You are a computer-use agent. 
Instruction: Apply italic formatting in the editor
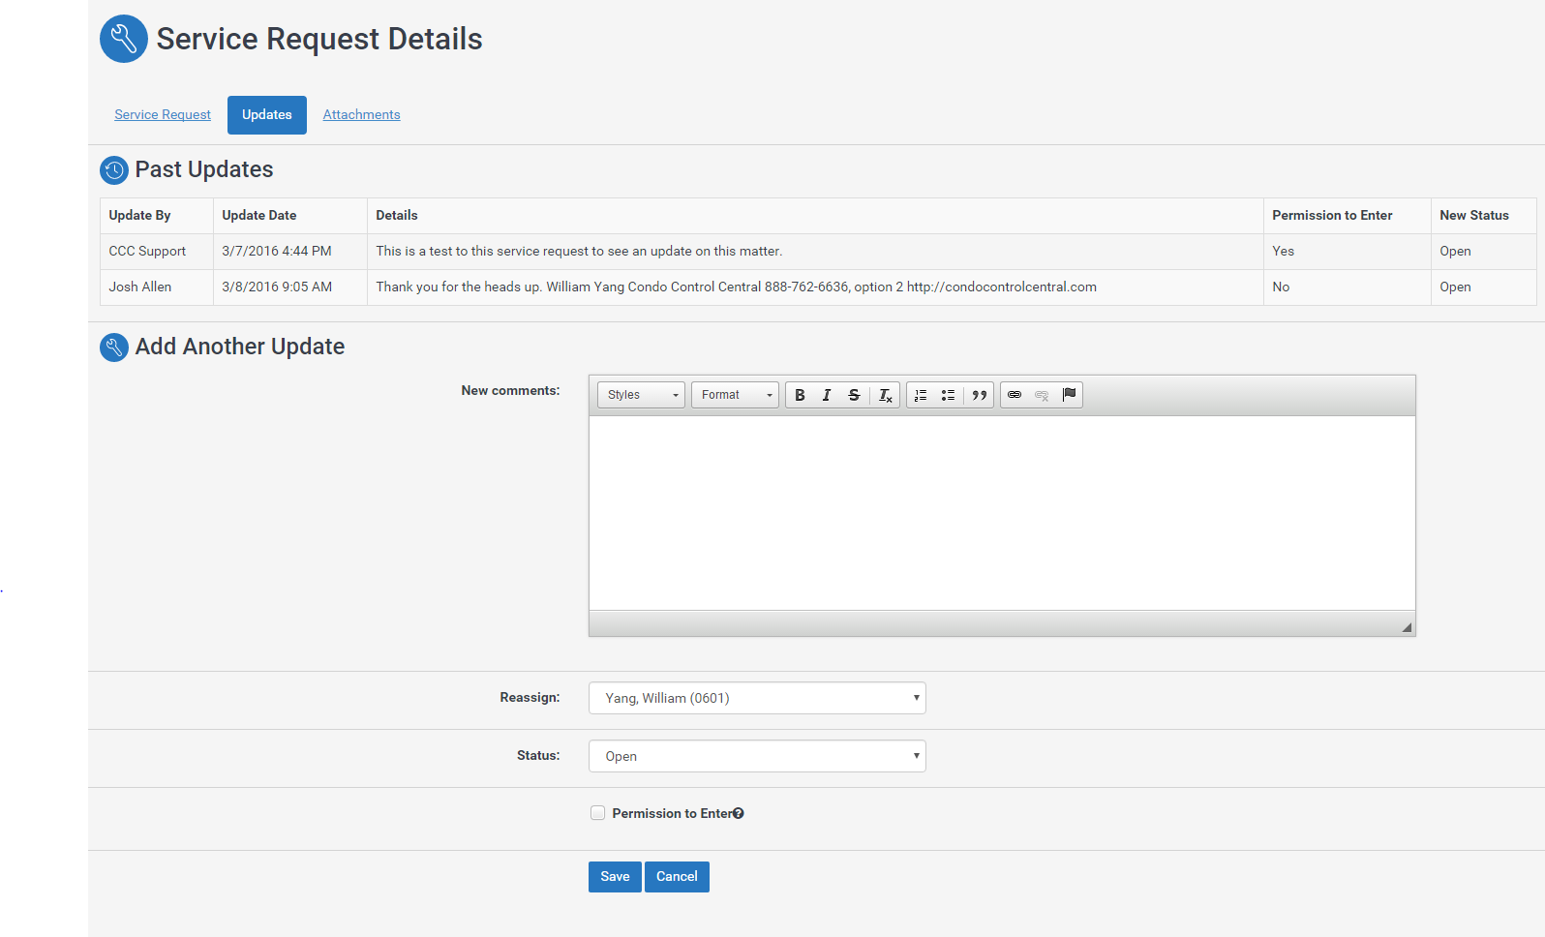[x=827, y=395]
